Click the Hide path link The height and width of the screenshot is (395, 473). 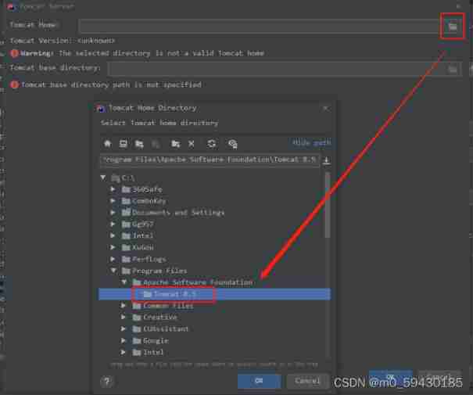pyautogui.click(x=312, y=142)
